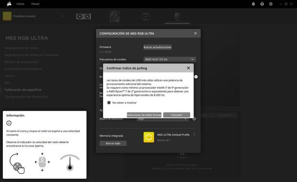Open the Frecuencia de sondeo dropdown

[x=170, y=59]
